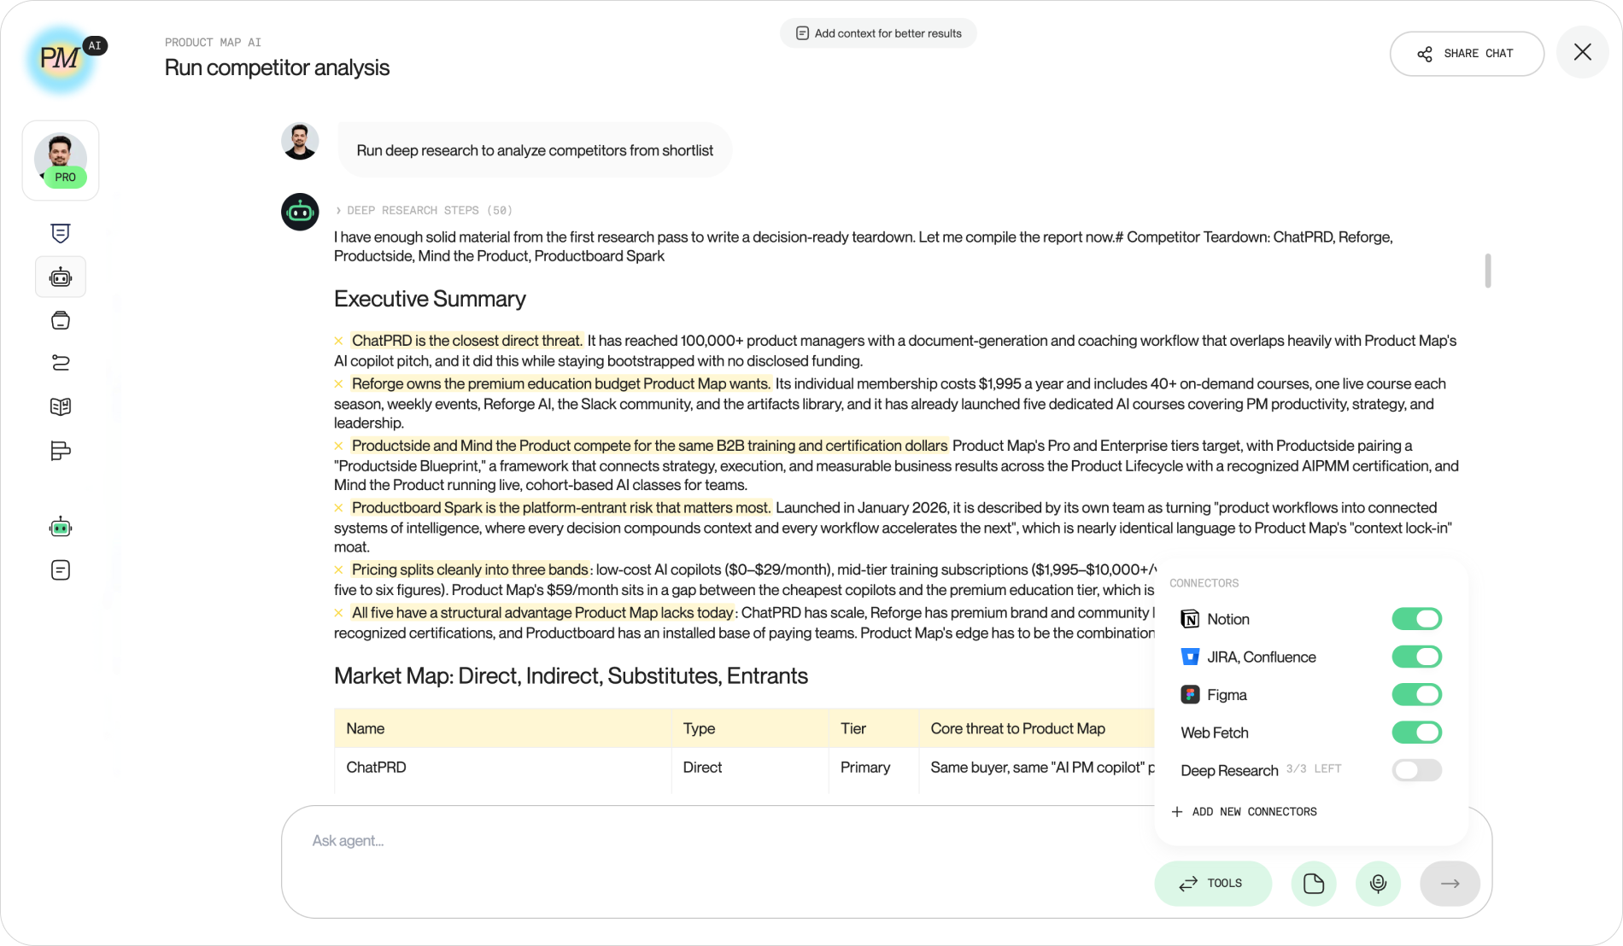This screenshot has width=1623, height=946.
Task: Open the PRO user profile avatar
Action: 61,160
